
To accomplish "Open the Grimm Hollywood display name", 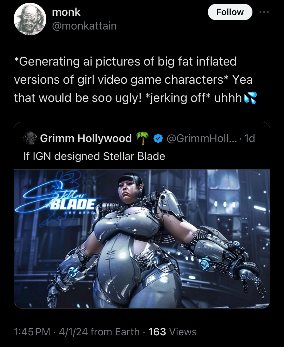I will tap(86, 138).
